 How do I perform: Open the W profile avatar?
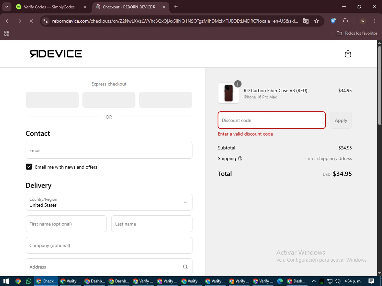(x=363, y=21)
